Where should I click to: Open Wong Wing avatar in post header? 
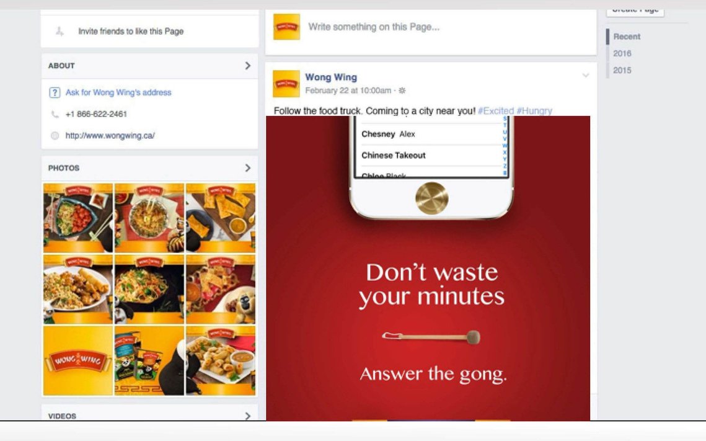pos(286,84)
